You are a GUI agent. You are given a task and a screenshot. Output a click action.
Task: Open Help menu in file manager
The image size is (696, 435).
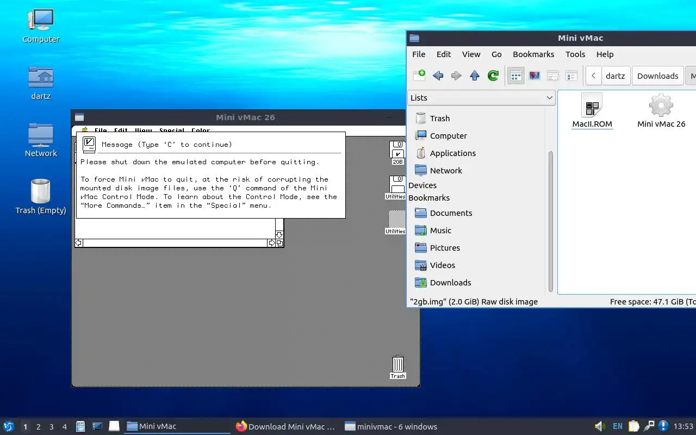click(605, 54)
